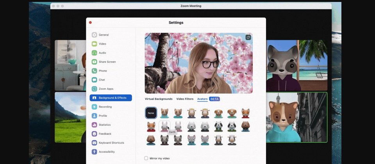Pick blonde cow avatar wearing navy hoodie
This screenshot has width=375, height=164.
pyautogui.click(x=191, y=113)
